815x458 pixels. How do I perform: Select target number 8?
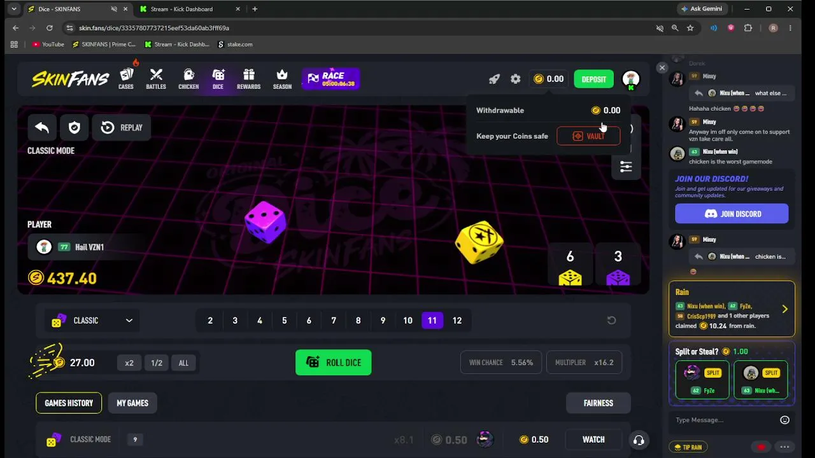(358, 321)
